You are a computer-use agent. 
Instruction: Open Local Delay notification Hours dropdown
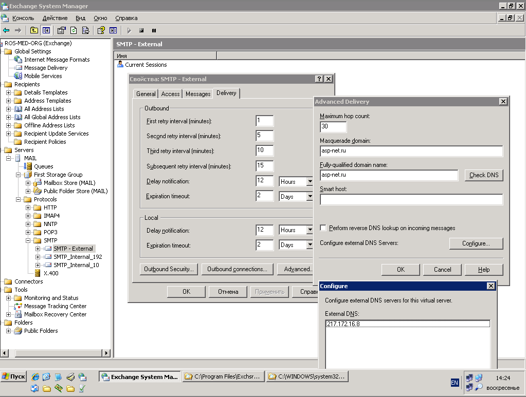pyautogui.click(x=310, y=230)
